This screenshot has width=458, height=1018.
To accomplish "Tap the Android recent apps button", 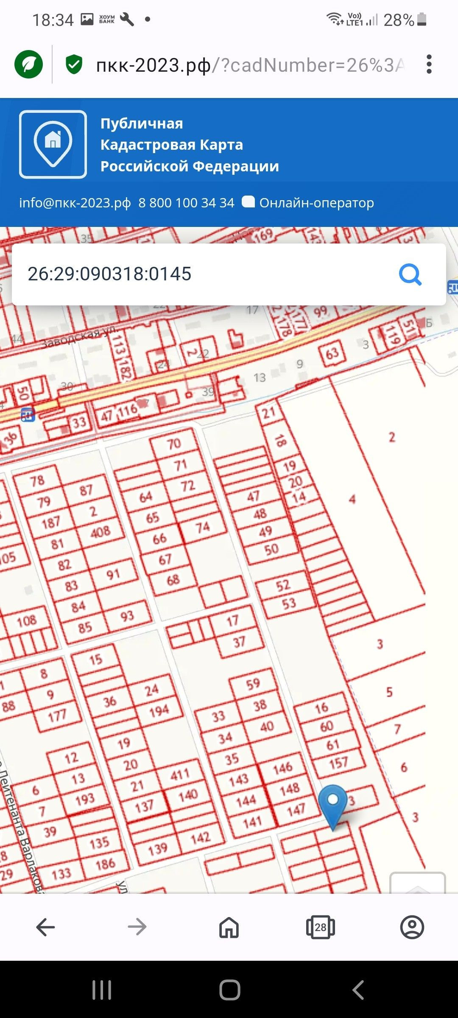I will (x=102, y=990).
